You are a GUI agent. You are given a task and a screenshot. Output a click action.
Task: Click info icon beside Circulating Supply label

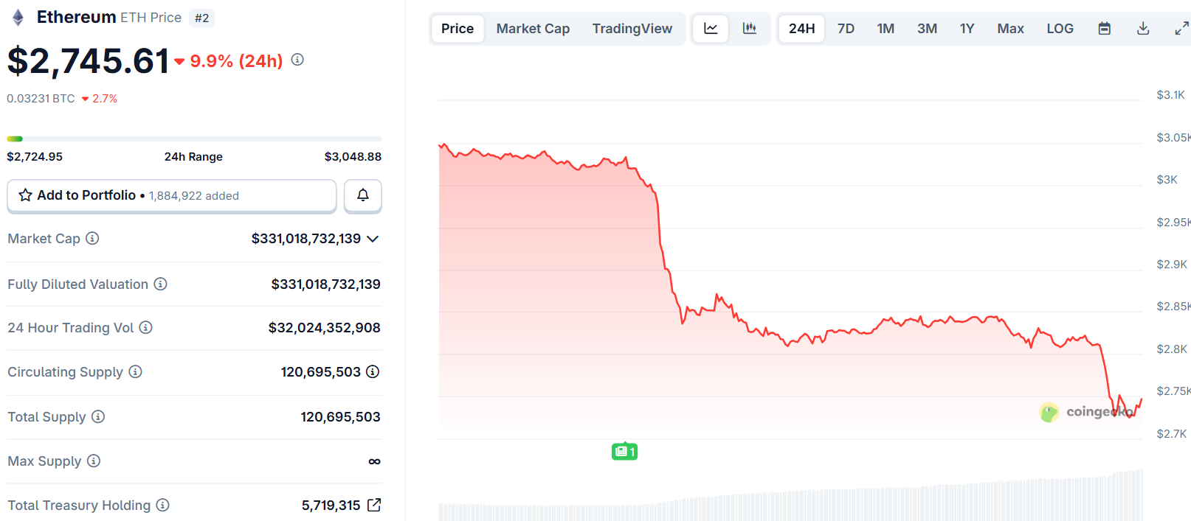pos(135,371)
